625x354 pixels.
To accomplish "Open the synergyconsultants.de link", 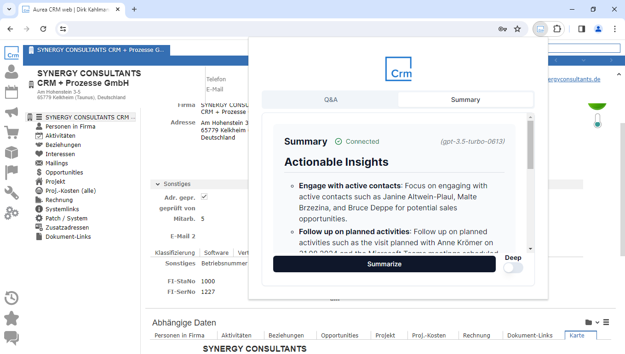I will pos(574,79).
